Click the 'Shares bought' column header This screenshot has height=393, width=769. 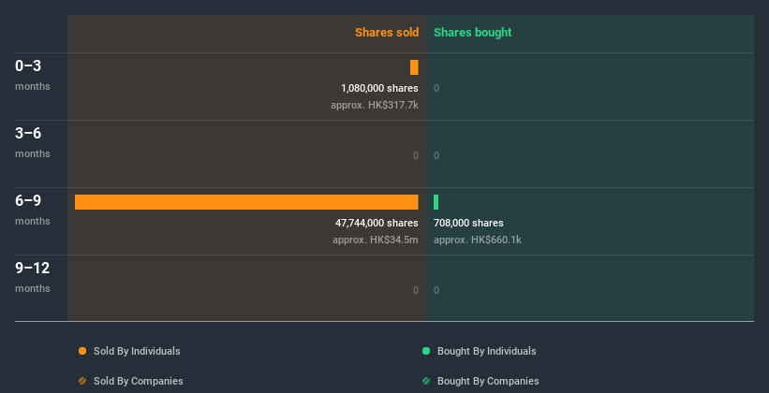(x=473, y=33)
